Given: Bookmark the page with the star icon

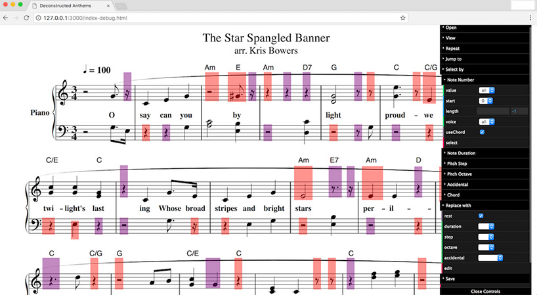Looking at the screenshot, I should point(402,18).
